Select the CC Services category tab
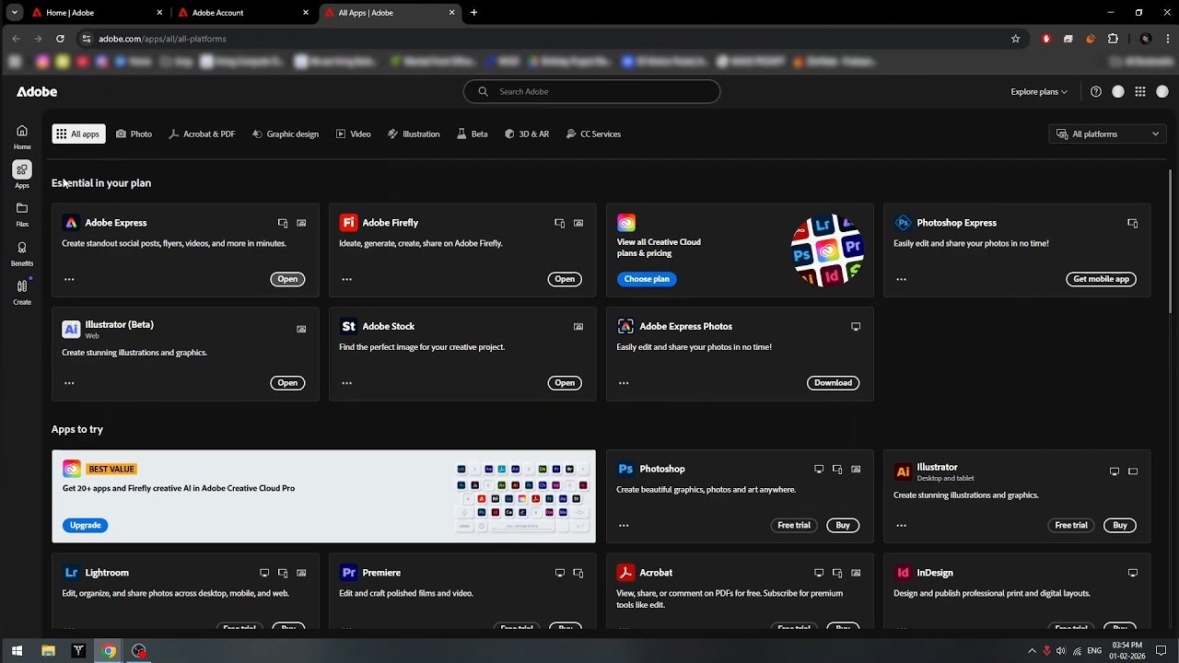This screenshot has height=663, width=1179. (593, 134)
